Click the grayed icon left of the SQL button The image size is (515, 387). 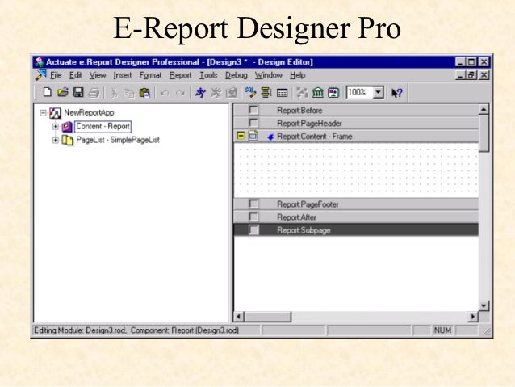coord(232,93)
